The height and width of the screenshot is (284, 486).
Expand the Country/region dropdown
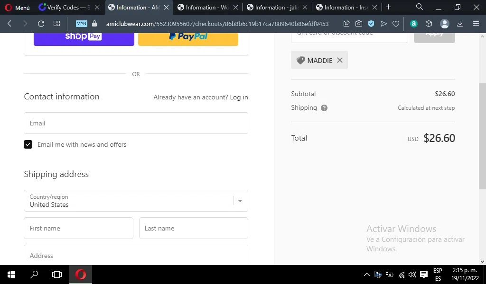(240, 201)
